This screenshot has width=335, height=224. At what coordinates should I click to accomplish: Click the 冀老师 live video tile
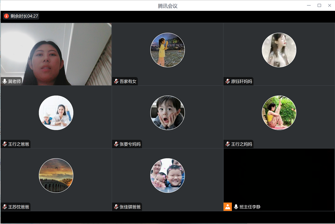56,54
